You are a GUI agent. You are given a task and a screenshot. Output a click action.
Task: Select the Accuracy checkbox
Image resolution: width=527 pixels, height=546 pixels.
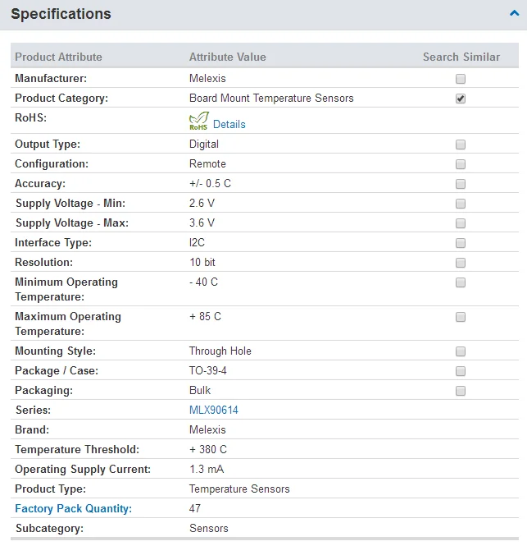coord(461,184)
